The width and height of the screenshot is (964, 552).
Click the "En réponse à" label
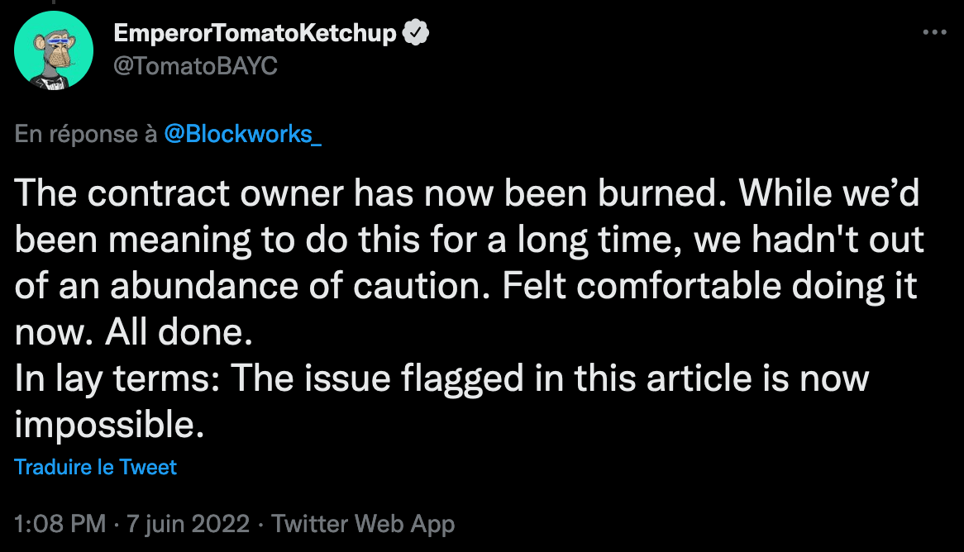(86, 134)
